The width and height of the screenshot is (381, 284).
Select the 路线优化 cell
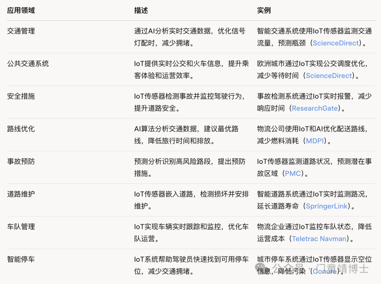[21, 129]
